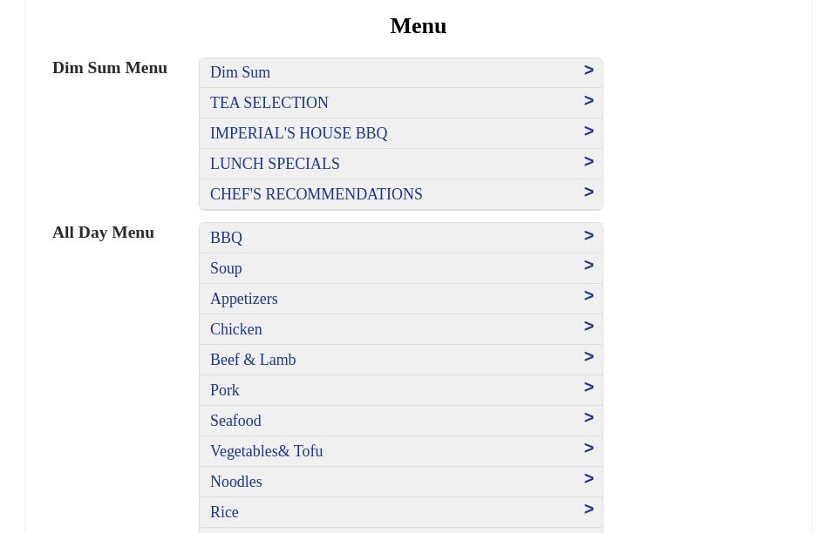This screenshot has width=824, height=533.
Task: Open Vegetables& Tofu category
Action: 266,451
